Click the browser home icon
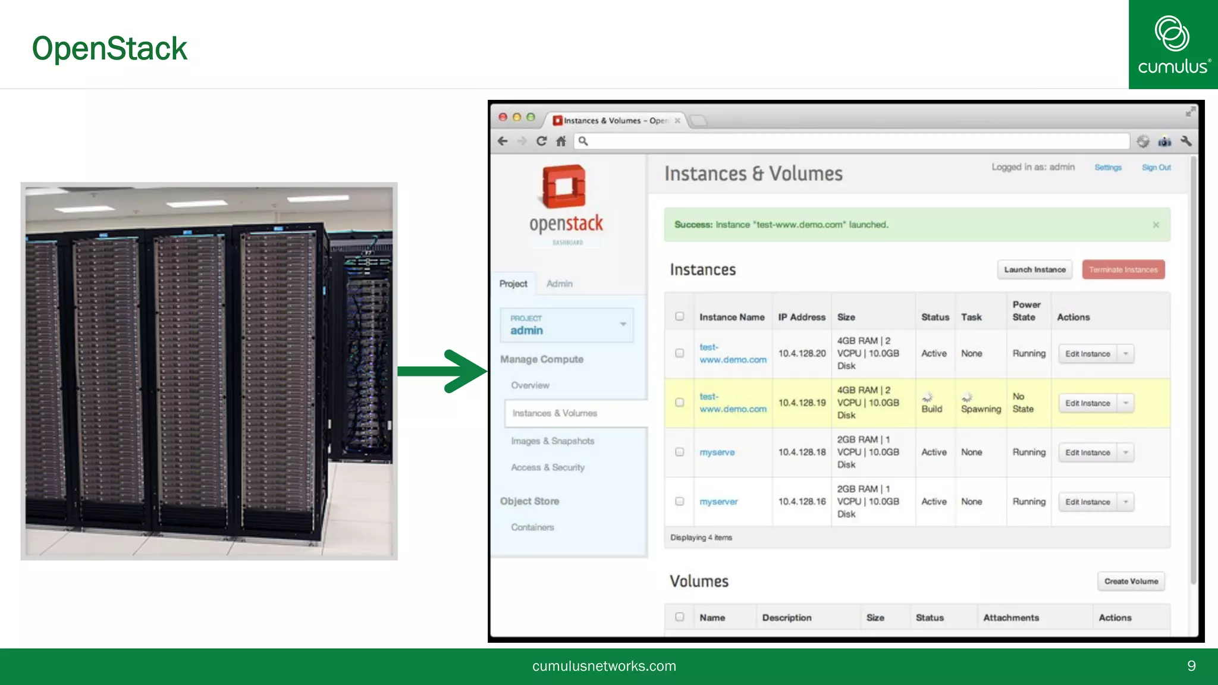Image resolution: width=1218 pixels, height=685 pixels. [x=561, y=141]
